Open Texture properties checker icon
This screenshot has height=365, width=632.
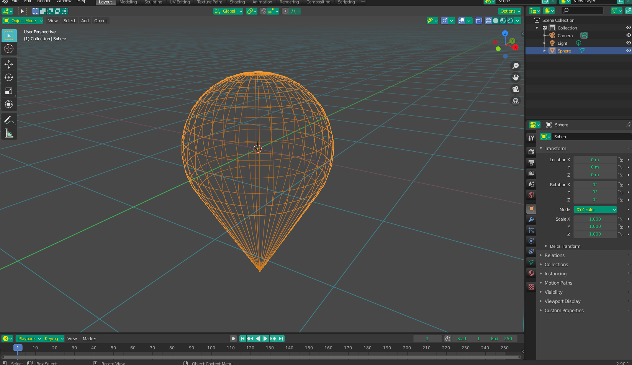click(x=531, y=287)
